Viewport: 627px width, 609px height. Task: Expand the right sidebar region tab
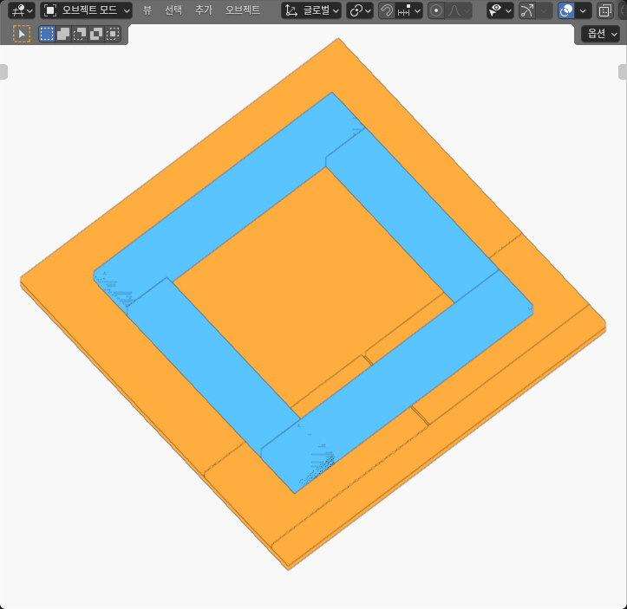pyautogui.click(x=623, y=72)
